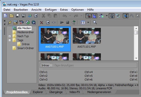
Task: Select the Intros tag folder
Action: click(x=26, y=44)
